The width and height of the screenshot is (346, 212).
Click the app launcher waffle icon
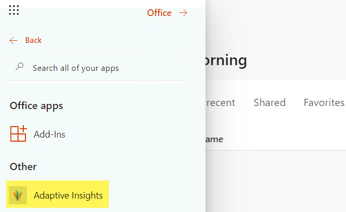14,10
